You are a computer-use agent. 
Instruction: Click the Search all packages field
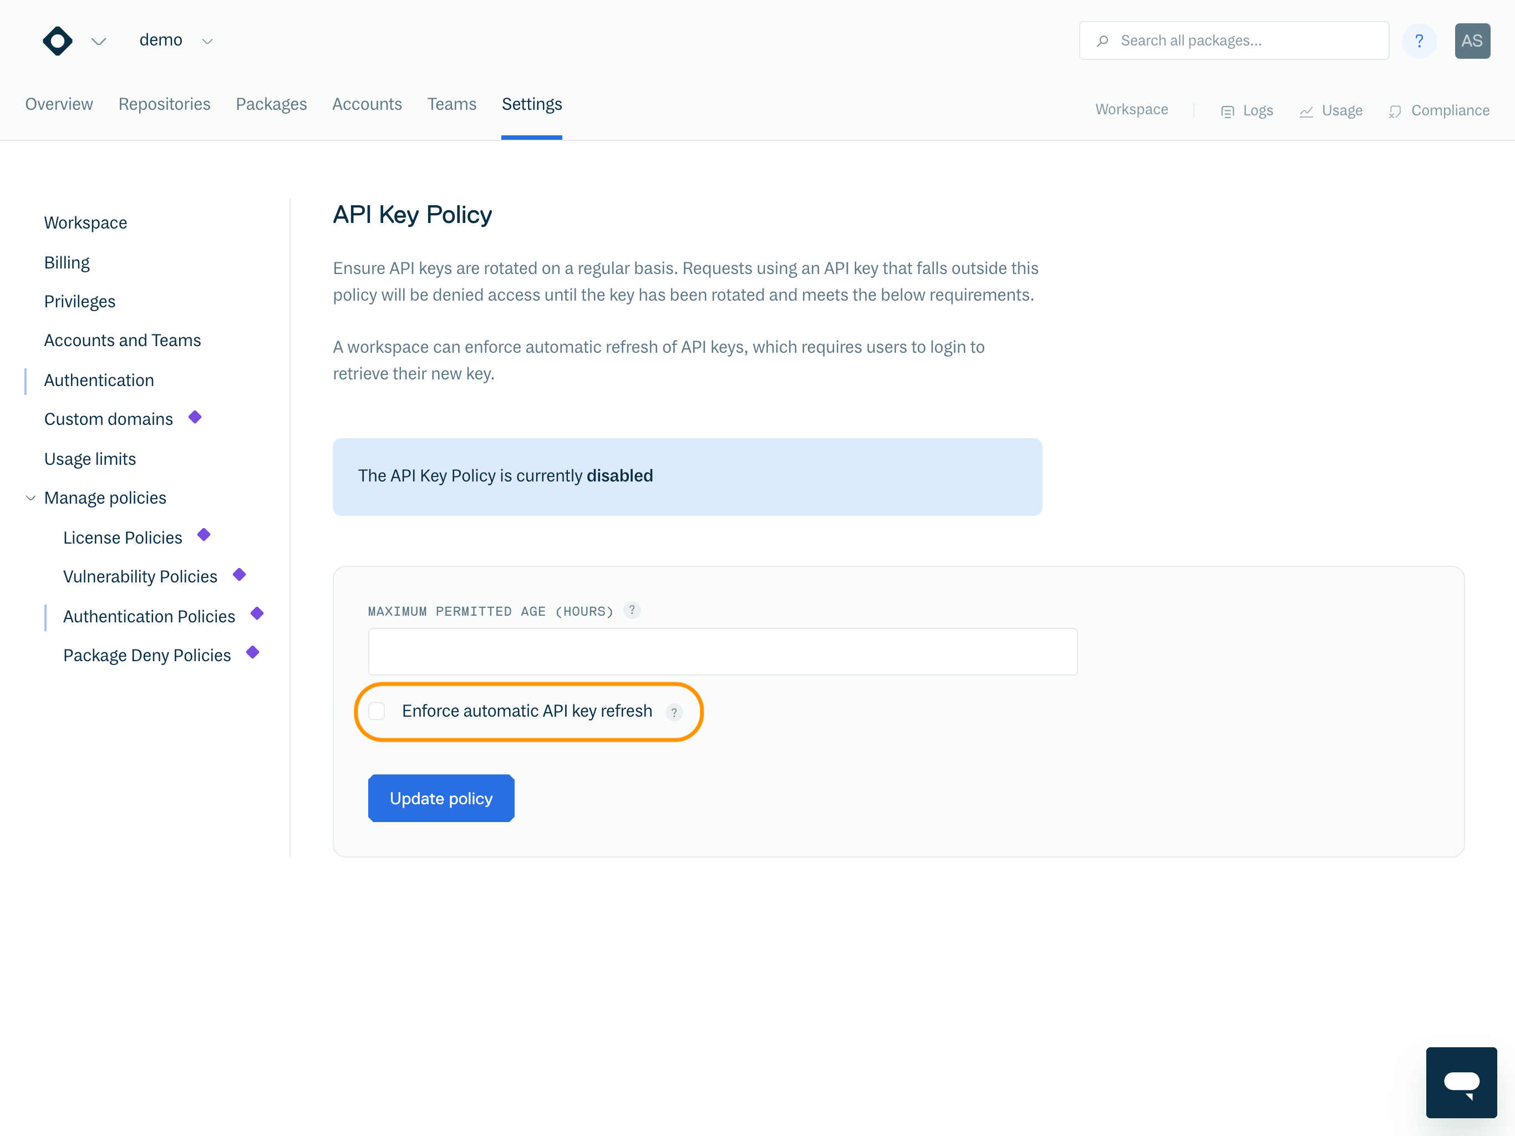pos(1233,40)
